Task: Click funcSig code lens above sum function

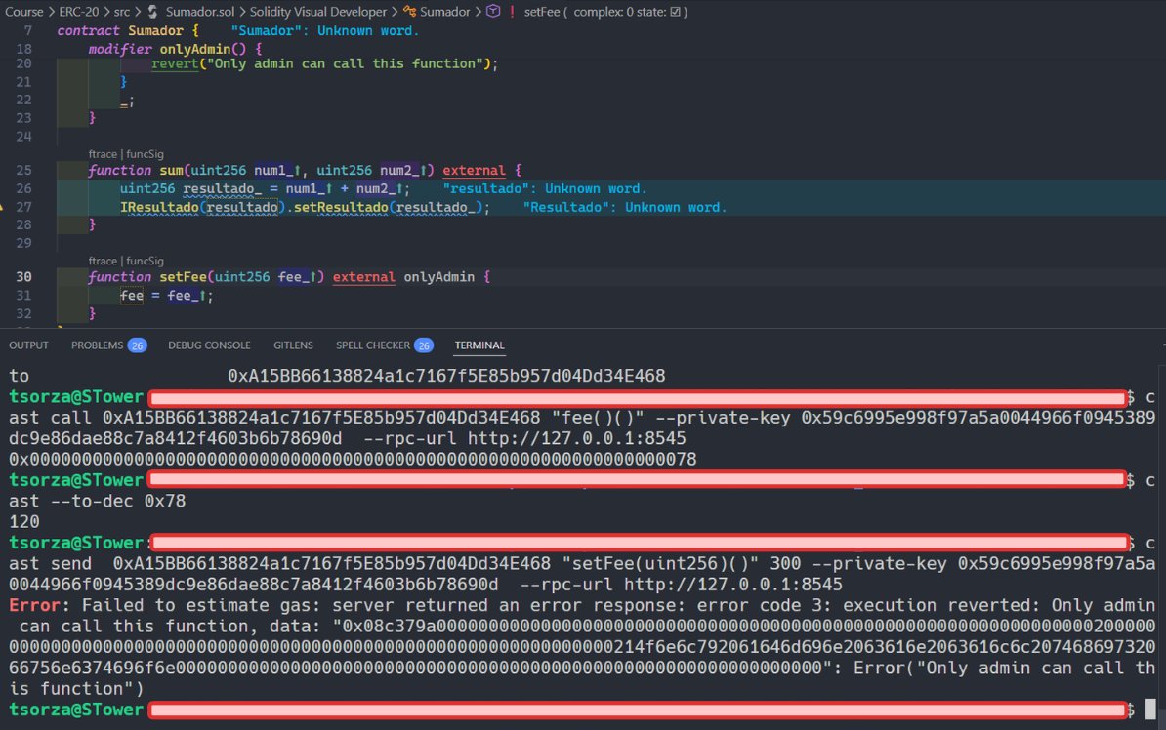Action: tap(145, 154)
